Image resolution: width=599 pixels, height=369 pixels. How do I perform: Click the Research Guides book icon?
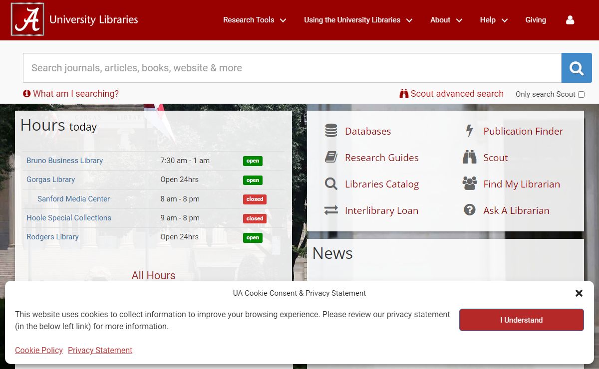click(x=331, y=158)
